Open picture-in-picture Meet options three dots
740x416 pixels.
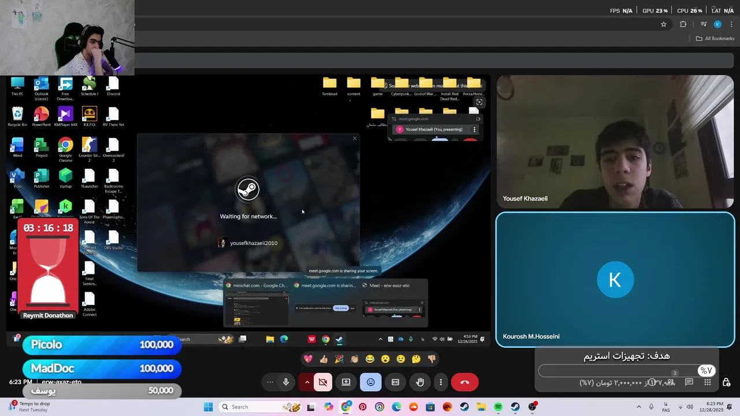(x=475, y=129)
